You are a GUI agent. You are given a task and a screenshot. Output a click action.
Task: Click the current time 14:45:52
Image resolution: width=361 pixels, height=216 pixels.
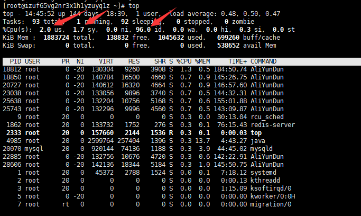pyautogui.click(x=40, y=14)
